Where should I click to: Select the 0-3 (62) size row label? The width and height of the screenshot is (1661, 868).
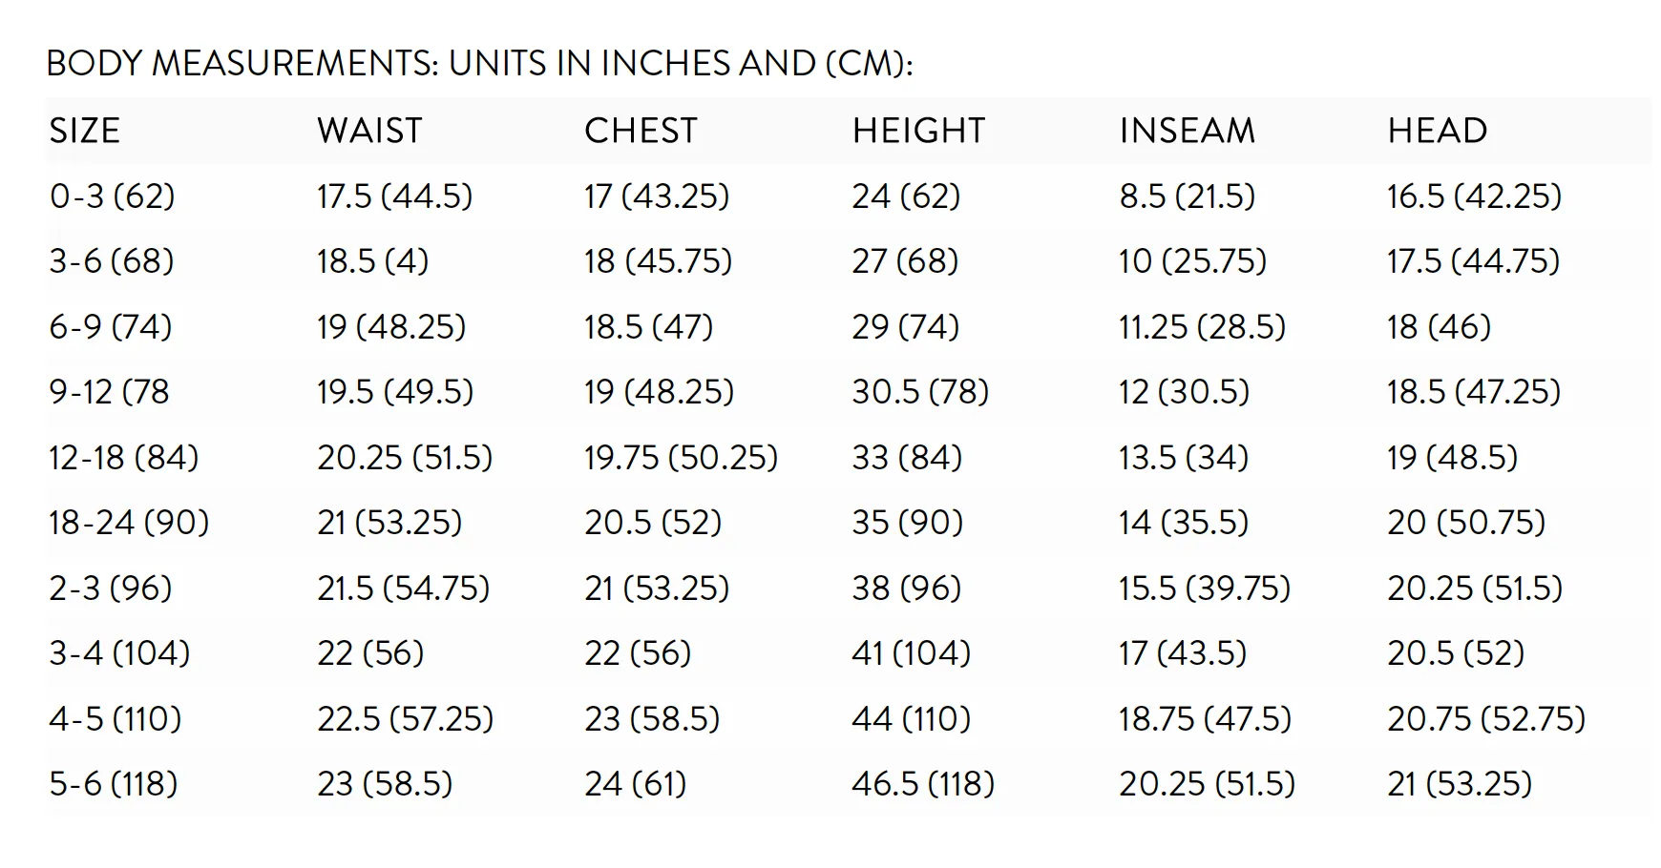113,196
